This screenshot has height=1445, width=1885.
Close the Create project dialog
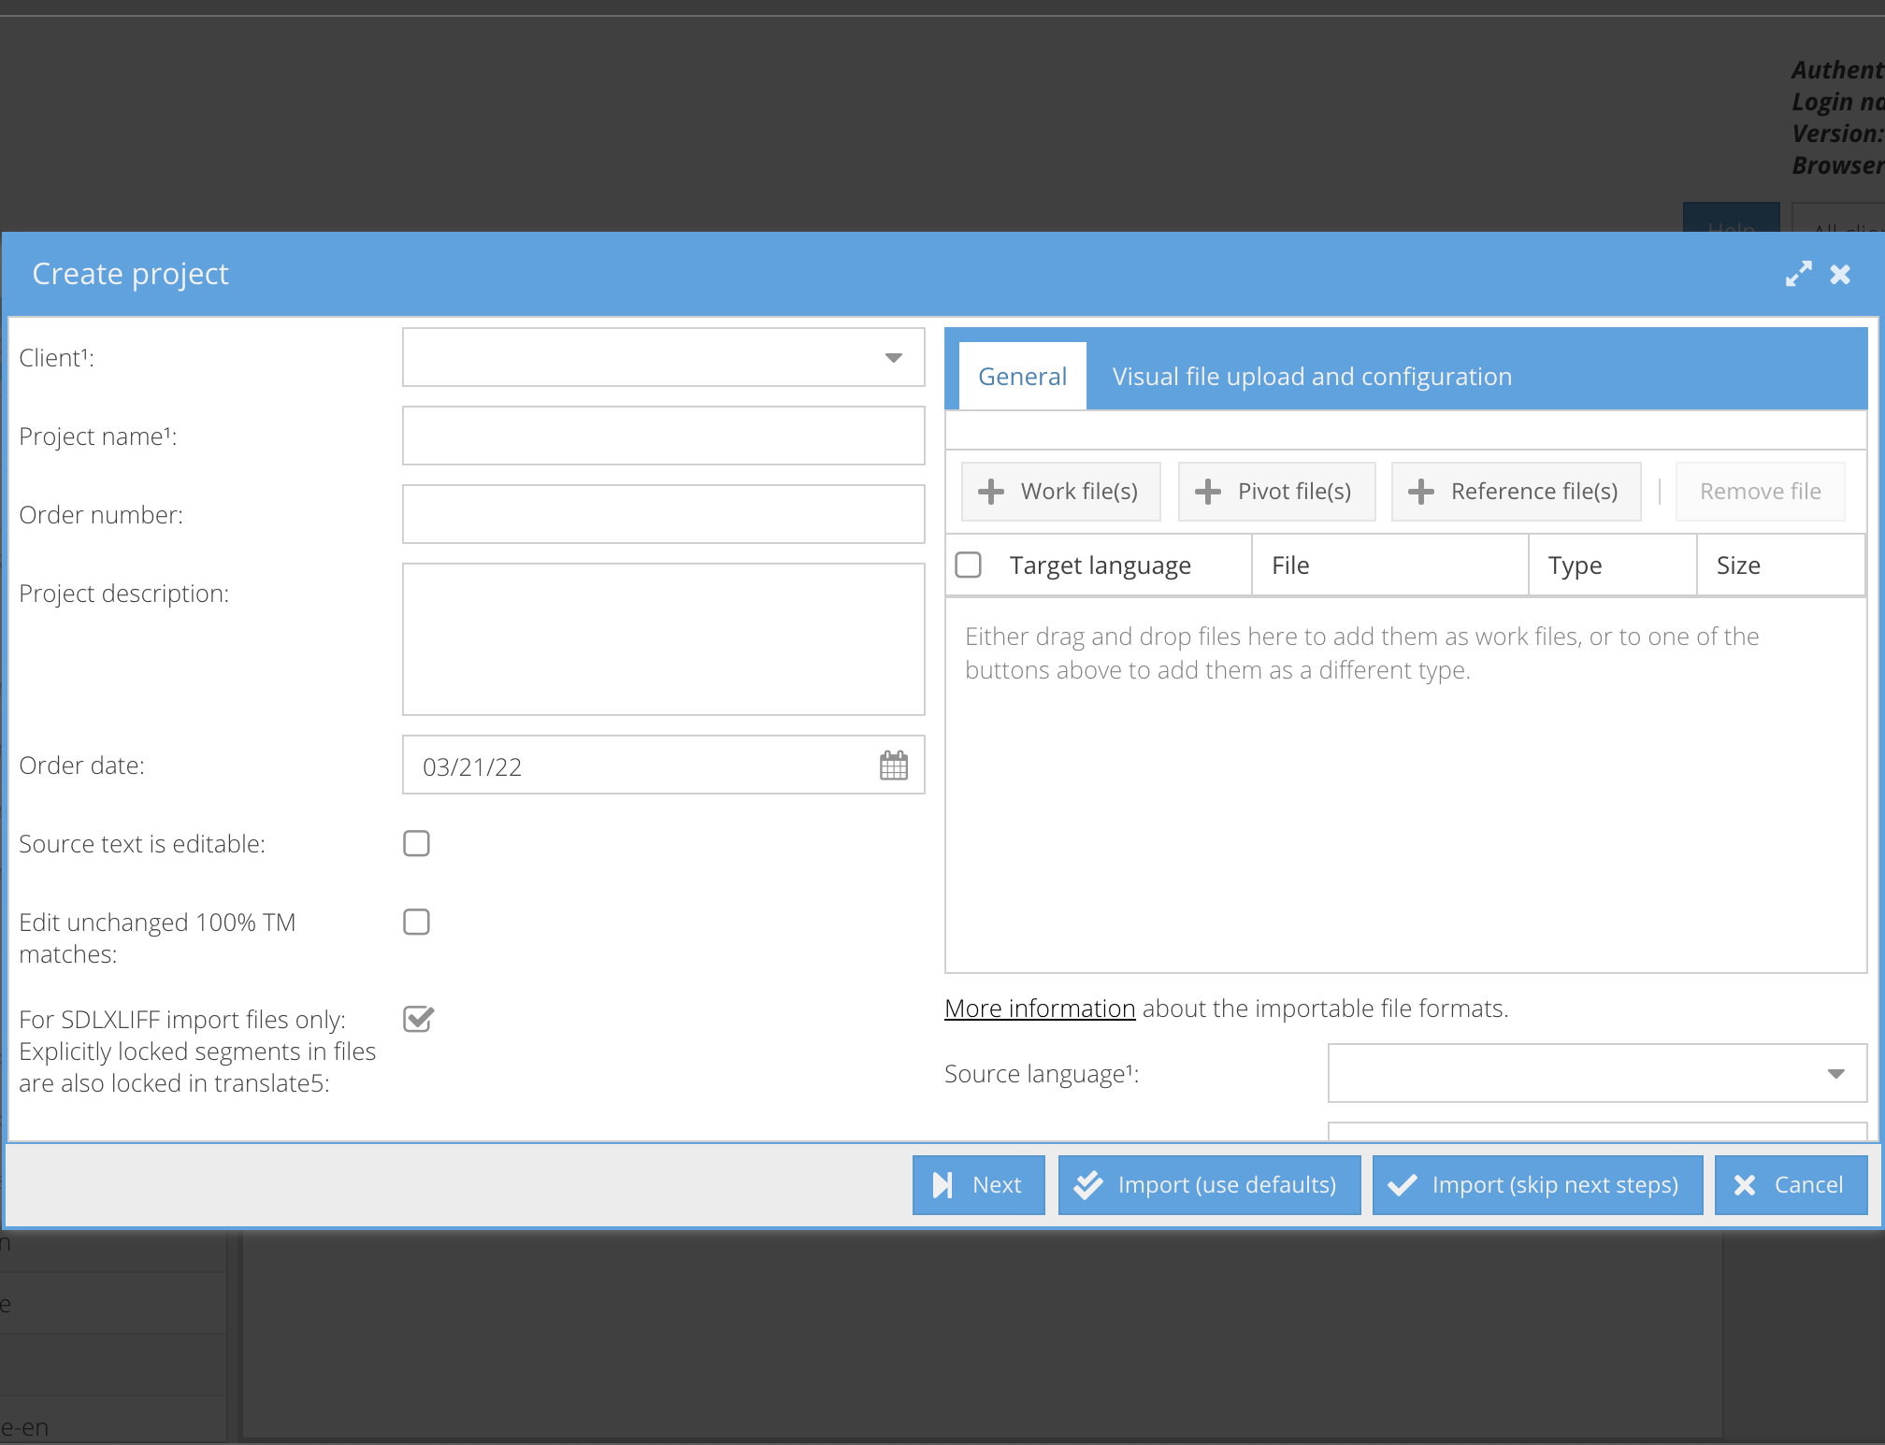click(x=1839, y=274)
